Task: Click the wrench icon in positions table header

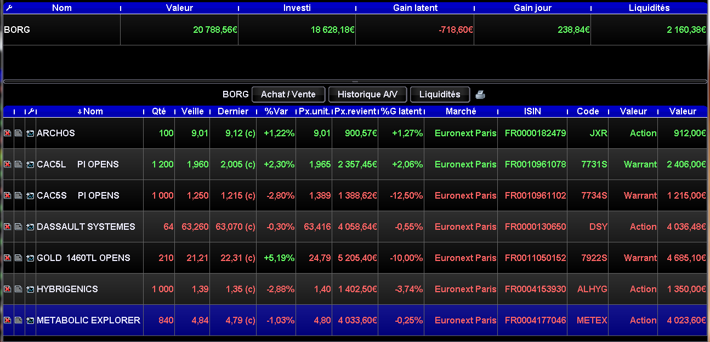Action: (31, 111)
